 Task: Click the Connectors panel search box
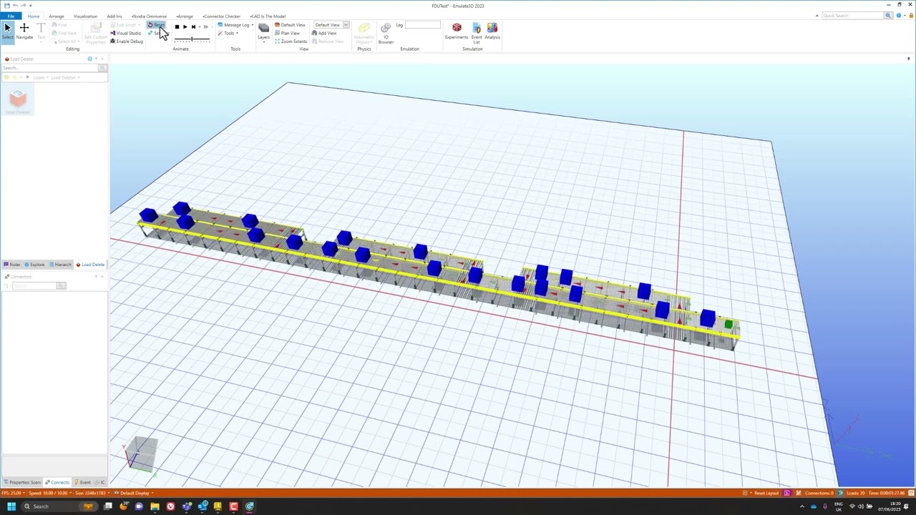(34, 286)
